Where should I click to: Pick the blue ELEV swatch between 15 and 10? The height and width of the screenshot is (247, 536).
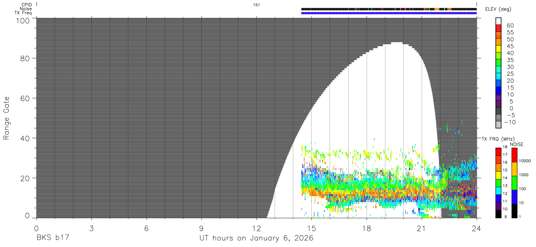pos(498,91)
